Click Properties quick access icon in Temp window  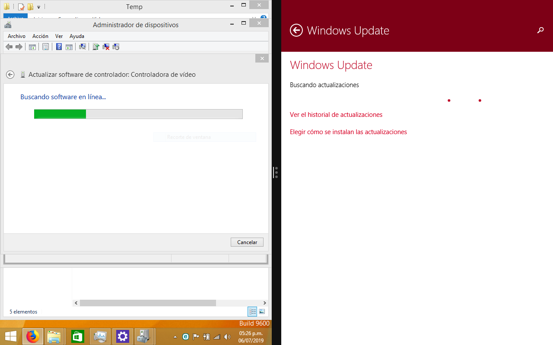21,7
